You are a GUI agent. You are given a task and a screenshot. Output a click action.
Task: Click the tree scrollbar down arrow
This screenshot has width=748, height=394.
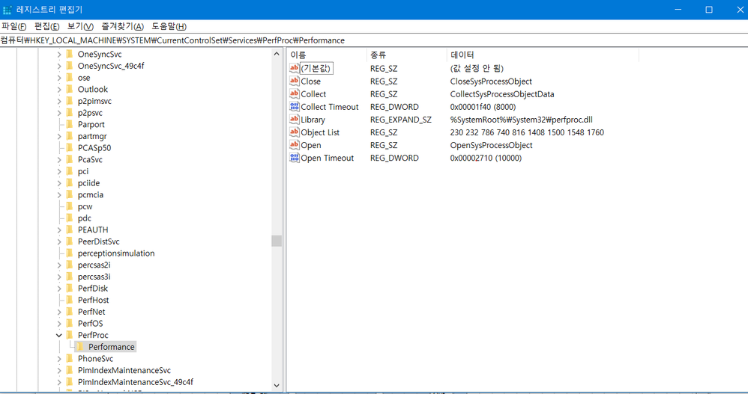277,385
